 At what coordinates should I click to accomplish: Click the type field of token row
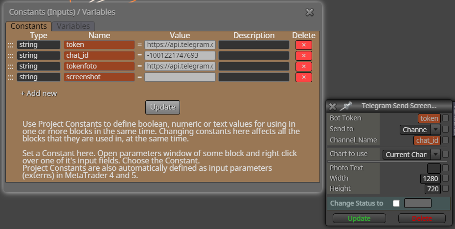pyautogui.click(x=39, y=45)
